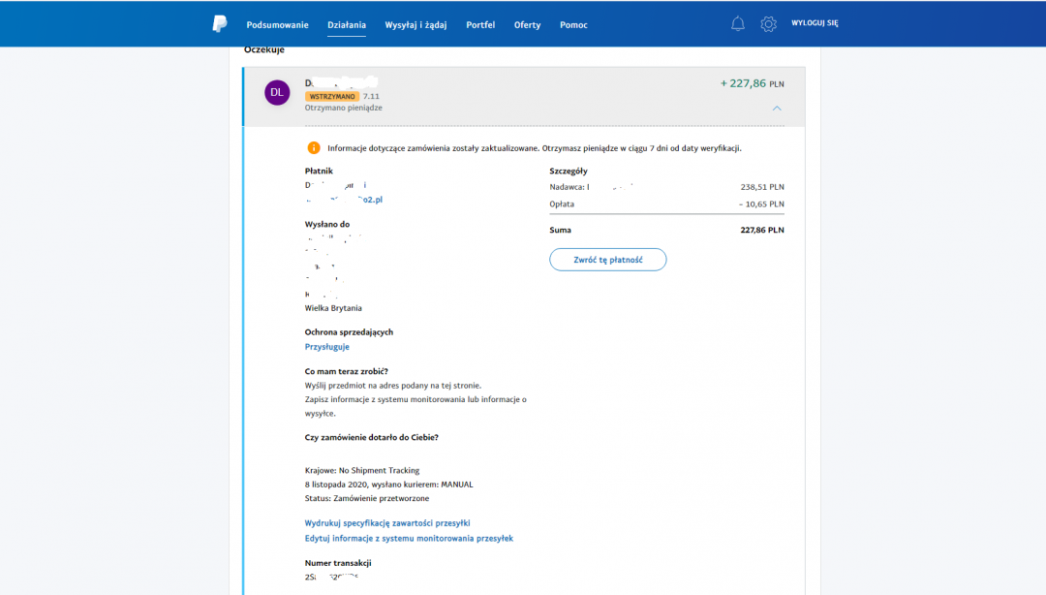This screenshot has width=1046, height=595.
Task: Click the PayPal logo icon
Action: tap(220, 24)
